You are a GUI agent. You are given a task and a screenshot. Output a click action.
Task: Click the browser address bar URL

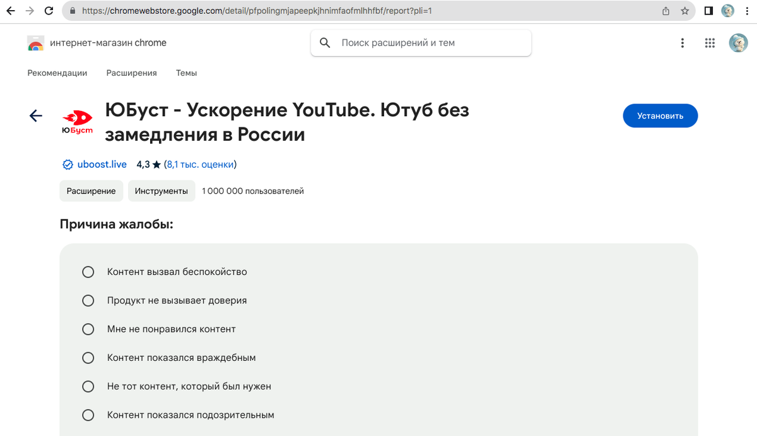(x=257, y=11)
